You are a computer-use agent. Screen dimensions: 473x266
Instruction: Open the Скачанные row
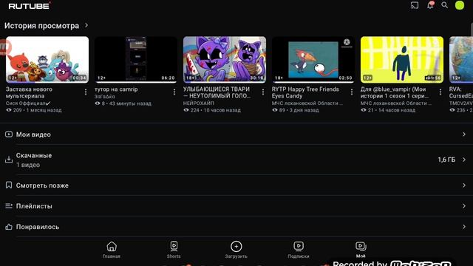236,160
